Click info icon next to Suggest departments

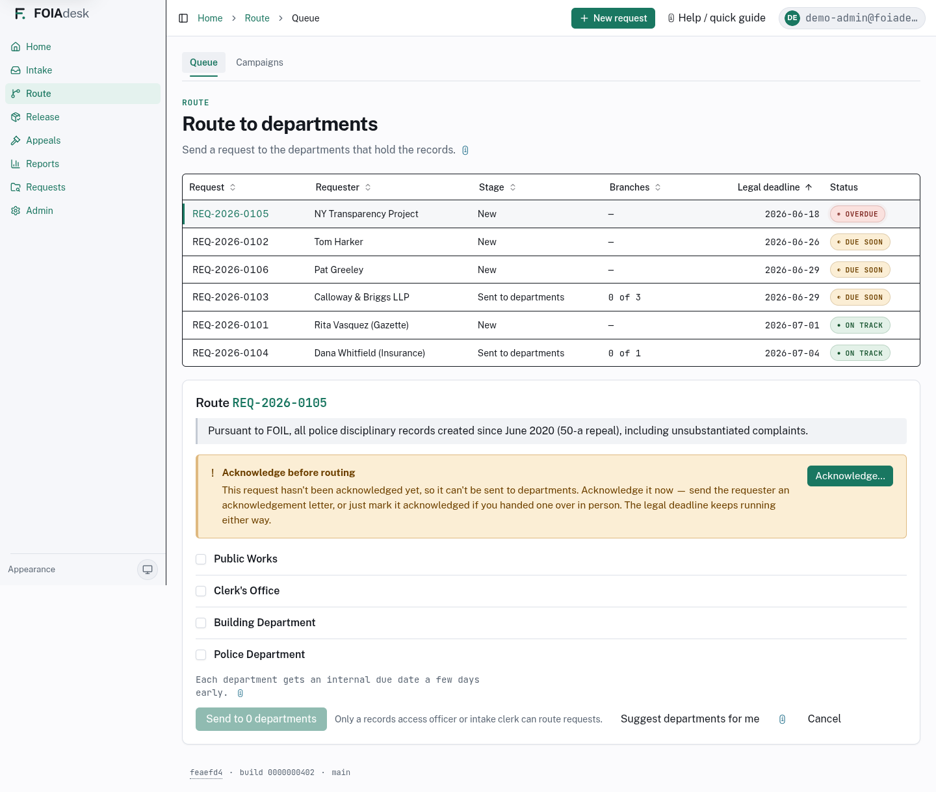(782, 719)
